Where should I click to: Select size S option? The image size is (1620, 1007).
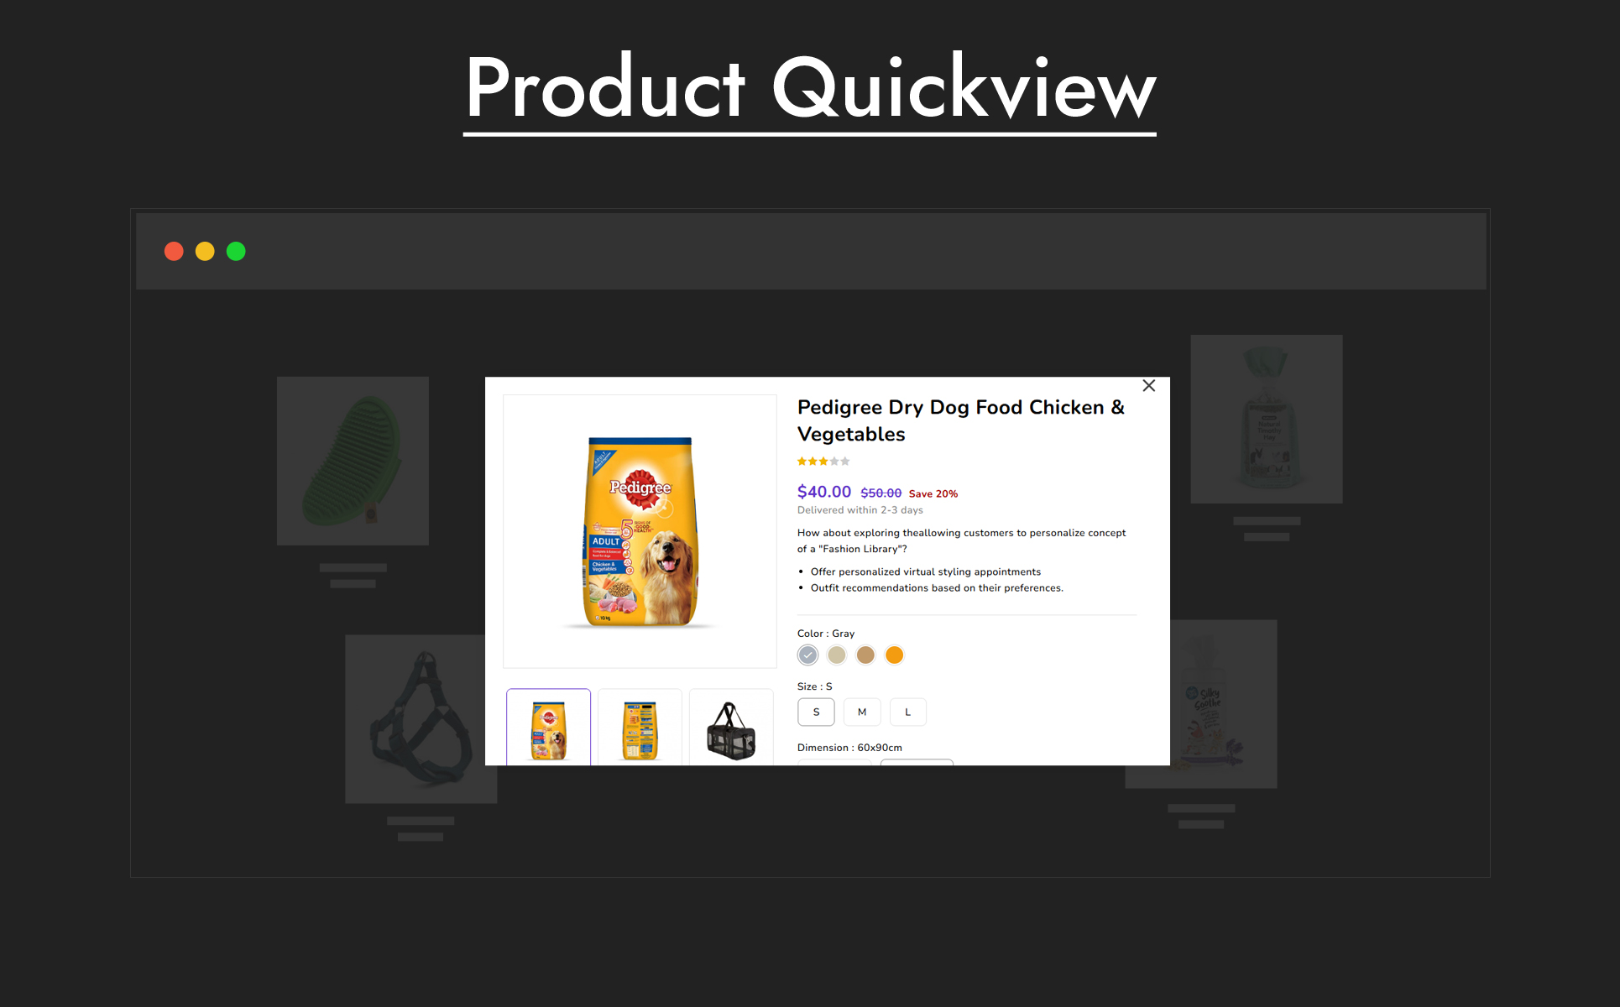816,712
